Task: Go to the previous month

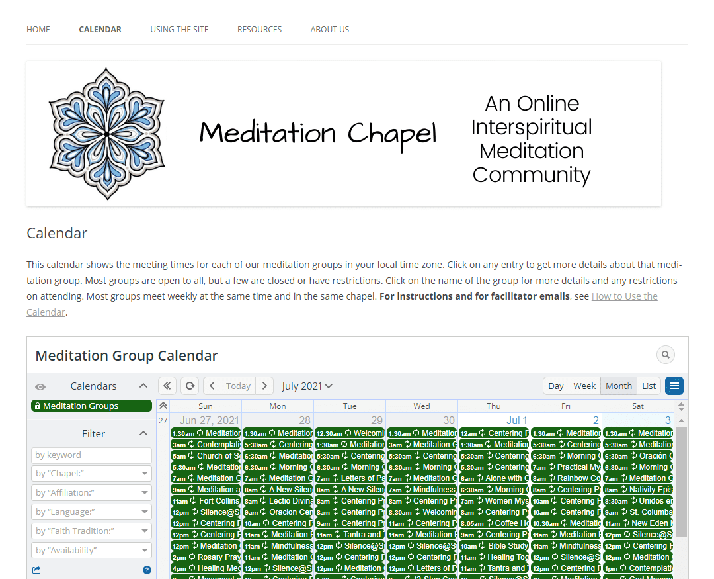Action: pos(212,386)
